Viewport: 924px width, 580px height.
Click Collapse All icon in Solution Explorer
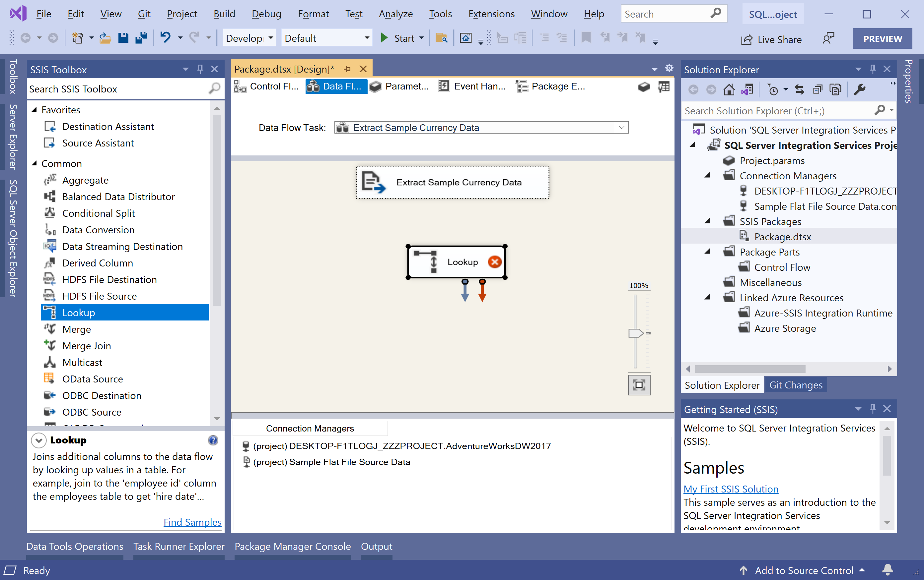[817, 90]
